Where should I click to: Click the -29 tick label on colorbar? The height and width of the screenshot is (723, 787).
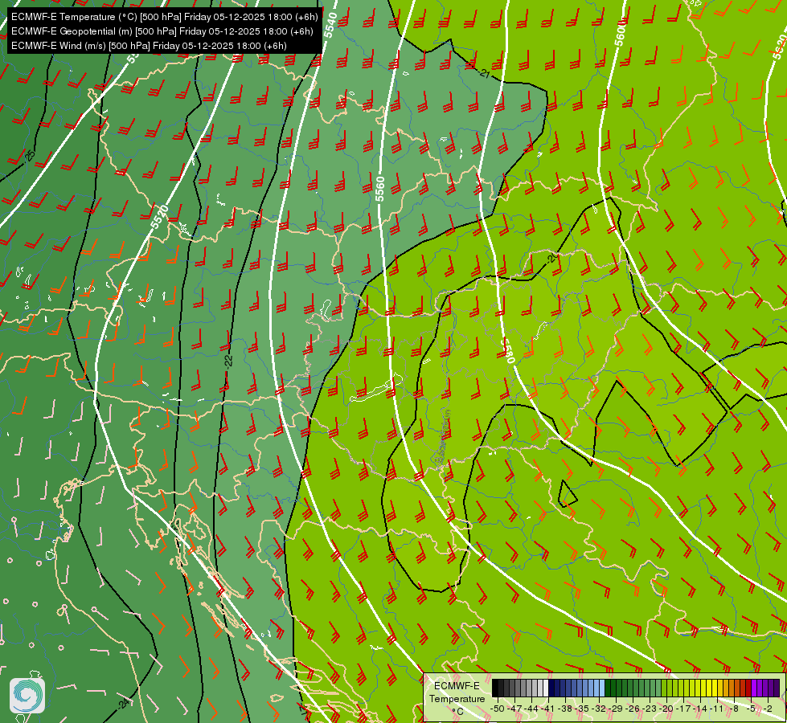pos(617,709)
